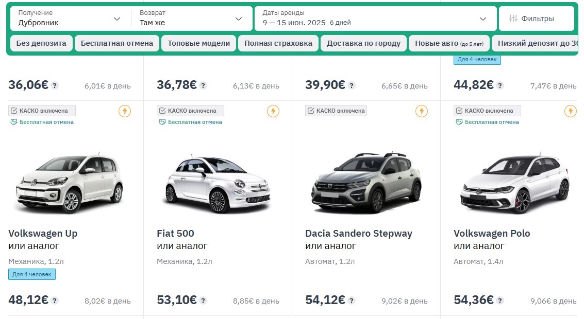
Task: Select the Доставка по городу filter
Action: click(x=365, y=43)
